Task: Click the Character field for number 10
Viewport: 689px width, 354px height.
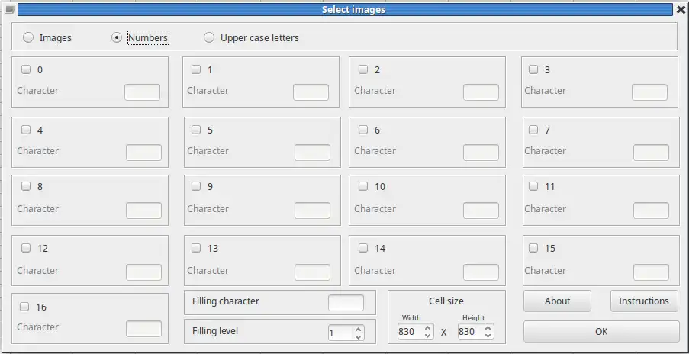Action: (481, 210)
